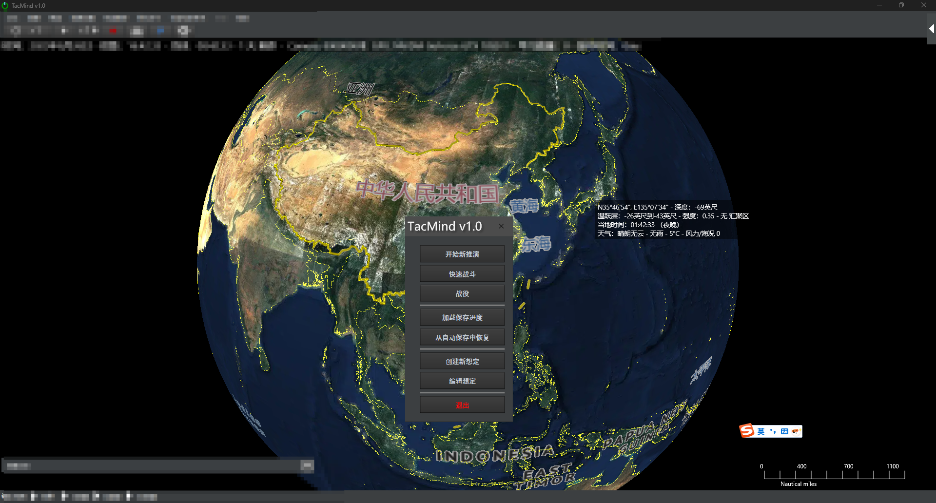Click the Sogou cat assistant avatar
This screenshot has width=936, height=503.
796,431
